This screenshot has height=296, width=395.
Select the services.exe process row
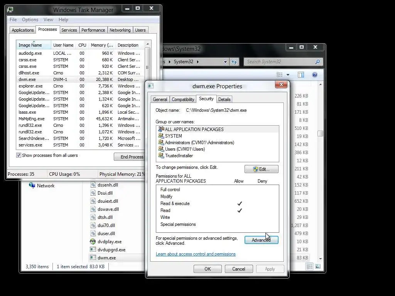[x=80, y=145]
